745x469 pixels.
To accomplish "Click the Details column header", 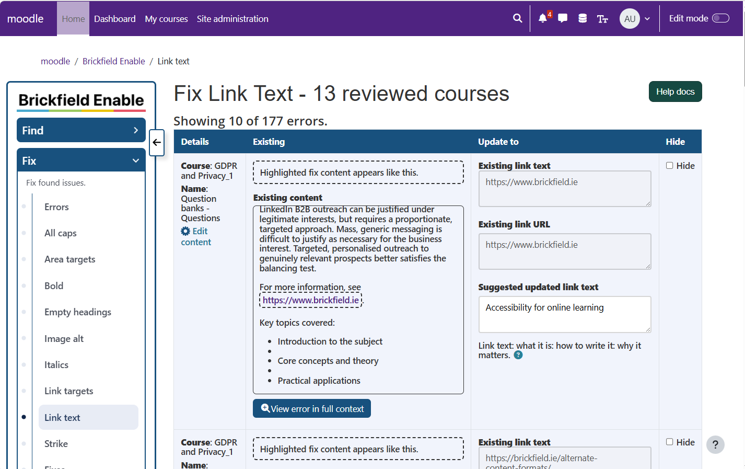I will pyautogui.click(x=195, y=142).
